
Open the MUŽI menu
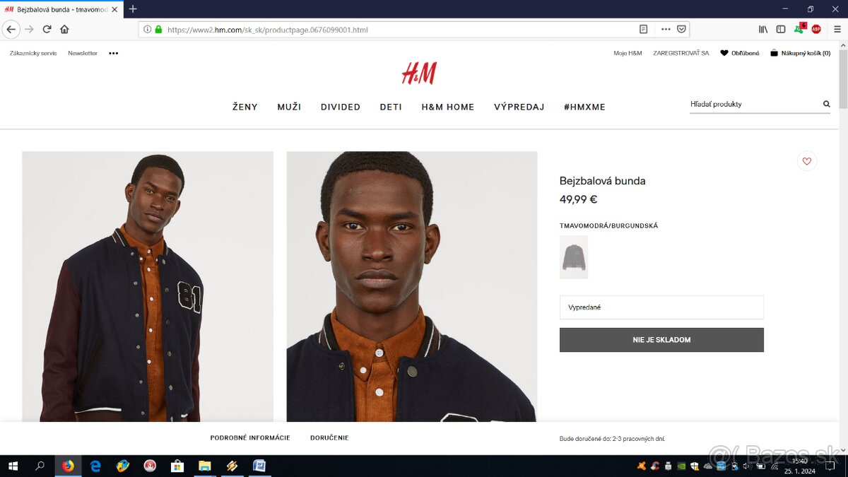(289, 107)
